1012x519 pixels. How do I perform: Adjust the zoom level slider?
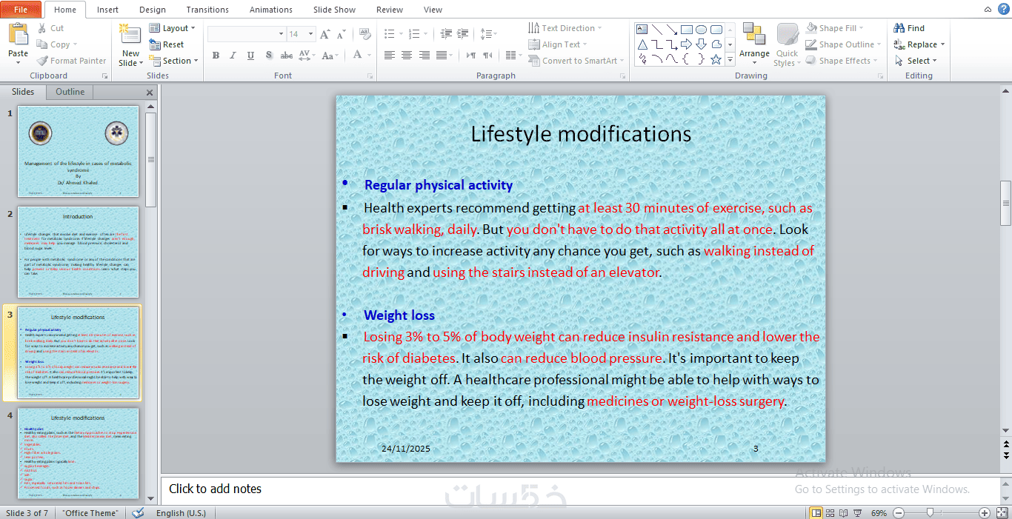930,512
